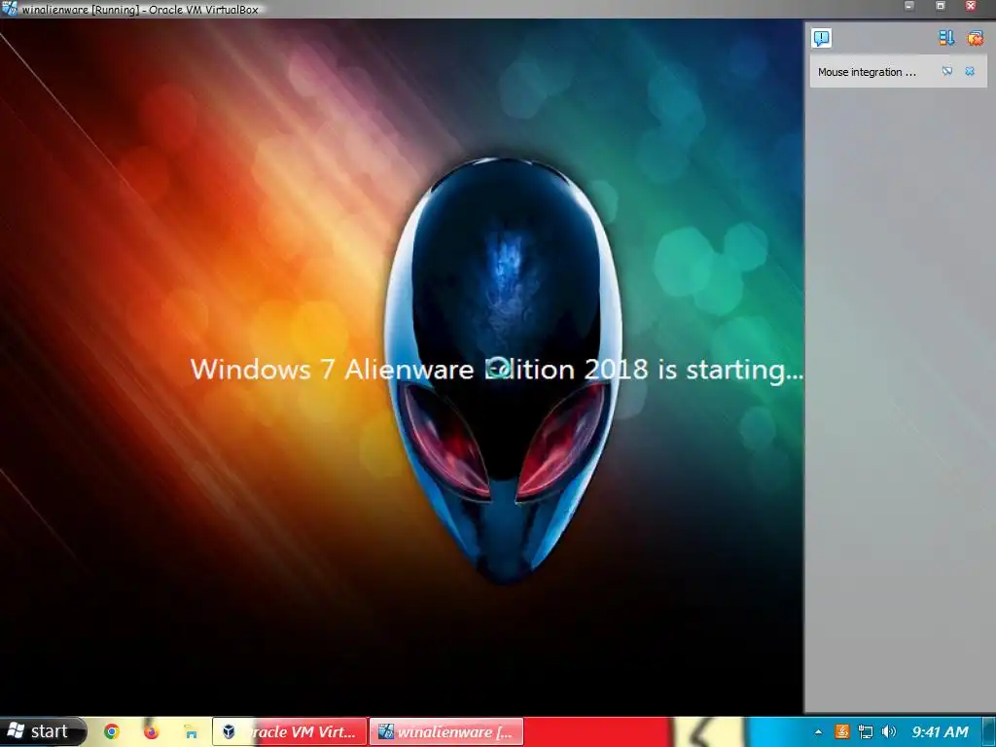Image resolution: width=996 pixels, height=747 pixels.
Task: Open the volume control tray icon
Action: tap(889, 731)
